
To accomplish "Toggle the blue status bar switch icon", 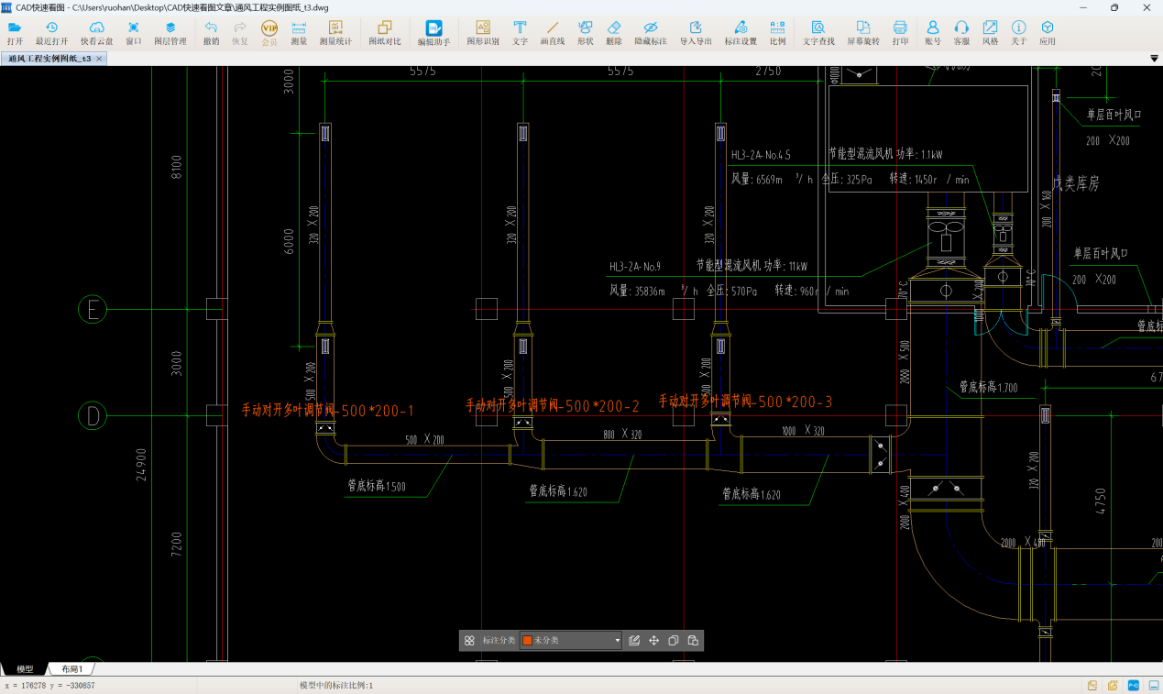I will [1133, 685].
